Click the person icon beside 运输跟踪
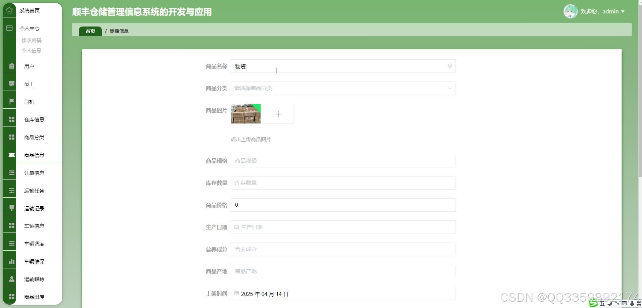 coord(12,279)
